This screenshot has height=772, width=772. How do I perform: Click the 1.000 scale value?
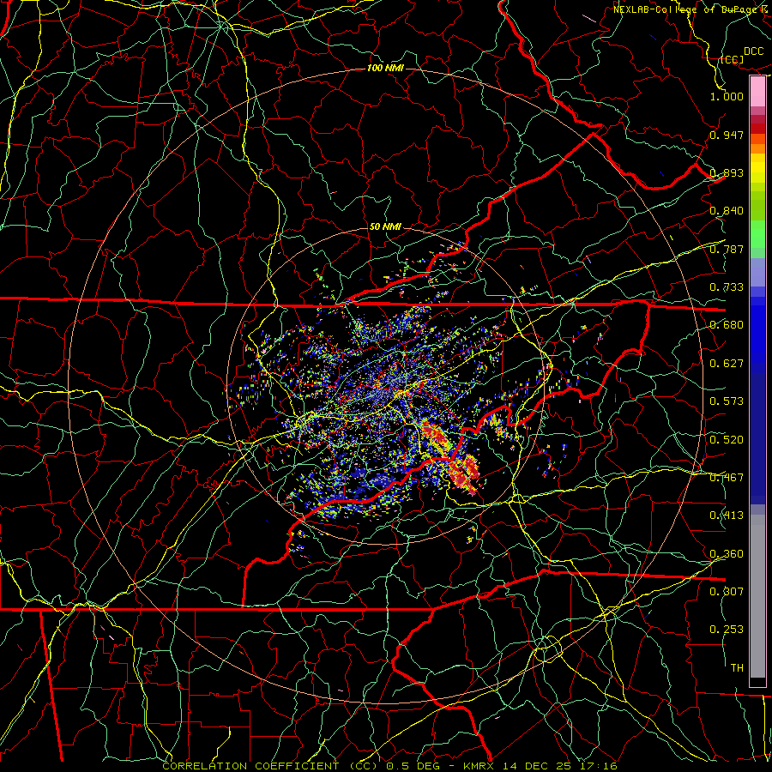[727, 96]
